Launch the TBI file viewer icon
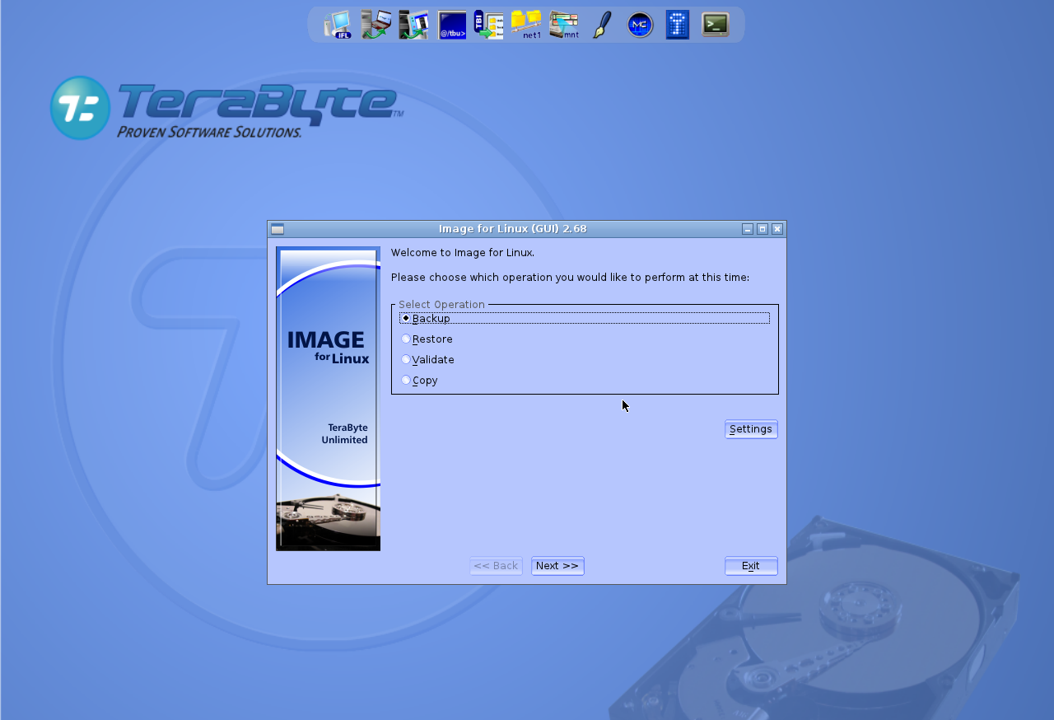 coord(489,25)
